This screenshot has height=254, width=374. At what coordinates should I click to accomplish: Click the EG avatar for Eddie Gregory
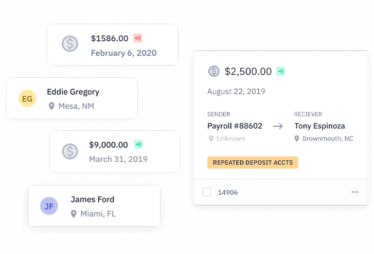(x=27, y=98)
